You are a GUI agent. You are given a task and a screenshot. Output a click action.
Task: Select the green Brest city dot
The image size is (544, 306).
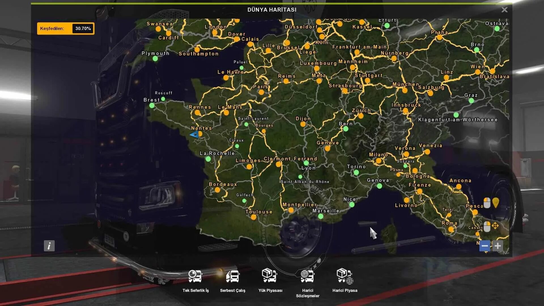(152, 105)
